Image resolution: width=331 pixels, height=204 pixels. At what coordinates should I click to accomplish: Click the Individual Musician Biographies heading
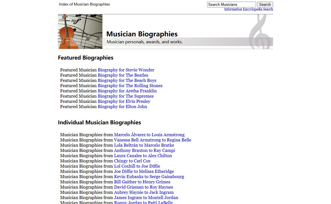[100, 122]
